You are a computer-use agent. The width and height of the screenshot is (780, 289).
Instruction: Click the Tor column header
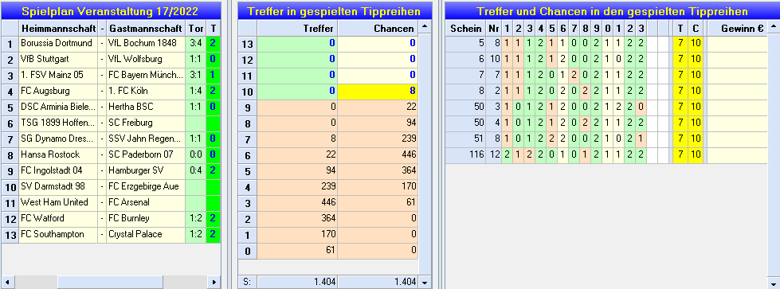click(196, 28)
